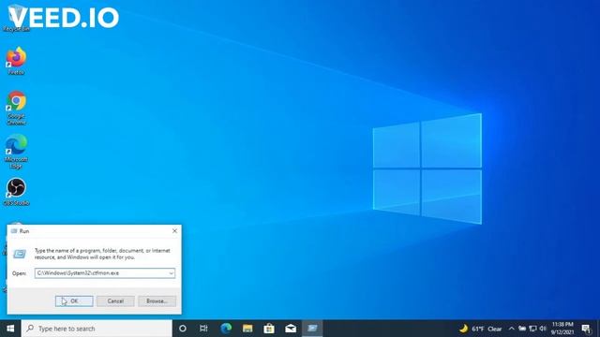Click the Run dialog title bar icon

pyautogui.click(x=15, y=231)
